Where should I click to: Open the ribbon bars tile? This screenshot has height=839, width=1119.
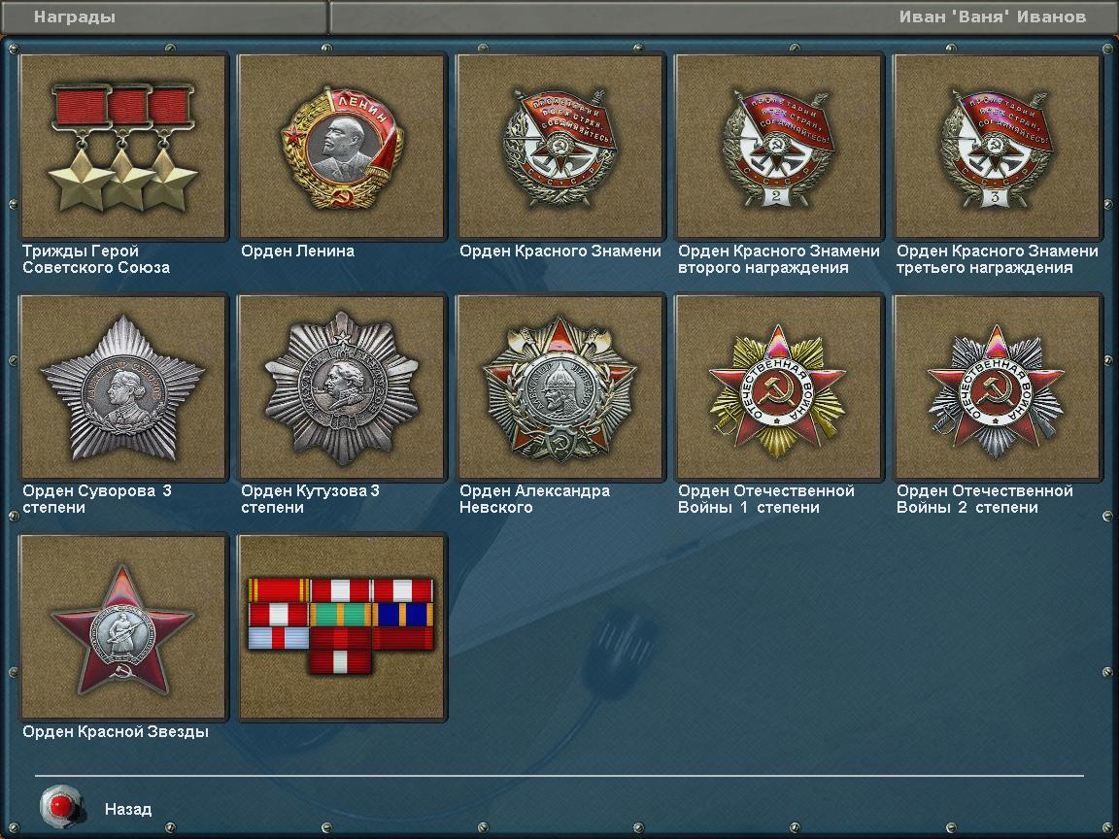click(342, 627)
